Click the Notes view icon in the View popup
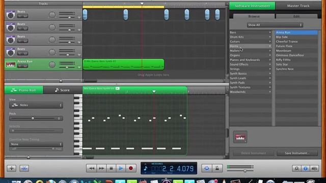 click(x=15, y=105)
